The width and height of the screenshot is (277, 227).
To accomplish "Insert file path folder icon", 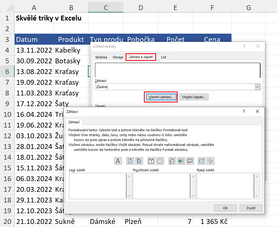I will 172,161.
